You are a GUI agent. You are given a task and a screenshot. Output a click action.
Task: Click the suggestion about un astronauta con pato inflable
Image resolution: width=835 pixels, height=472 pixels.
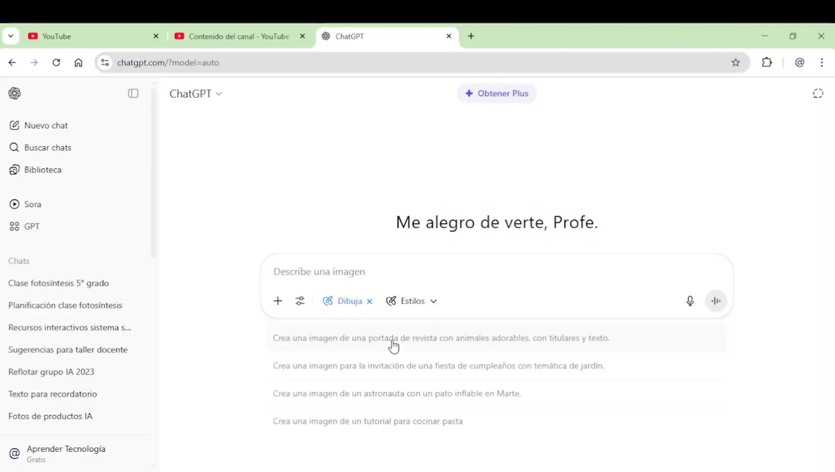[397, 393]
